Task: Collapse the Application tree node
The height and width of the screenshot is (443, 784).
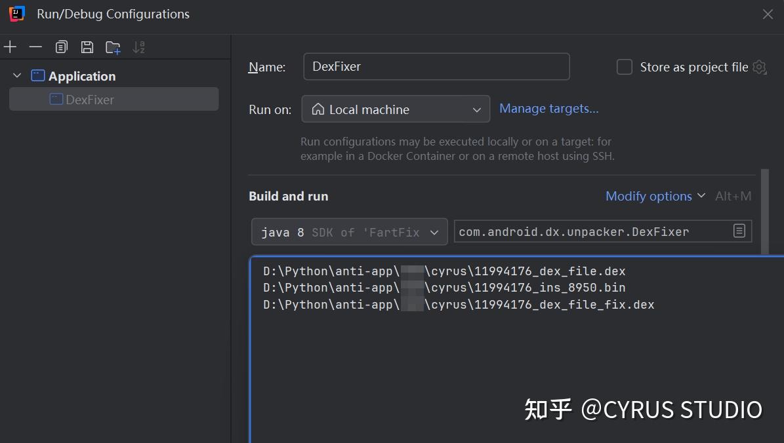Action: click(x=17, y=75)
